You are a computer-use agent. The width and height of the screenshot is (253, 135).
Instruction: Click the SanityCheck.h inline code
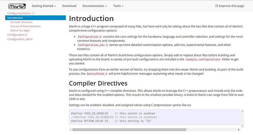click(97, 74)
